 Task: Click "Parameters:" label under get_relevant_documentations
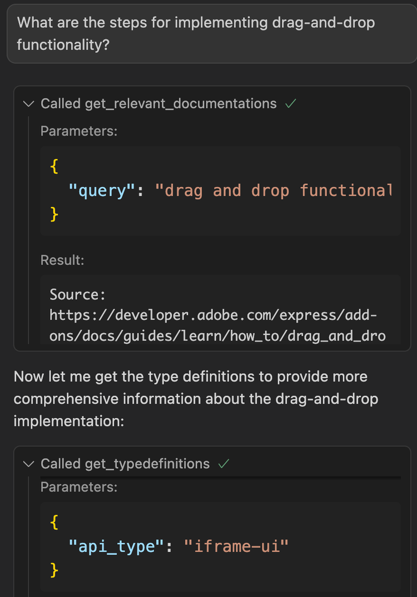79,131
